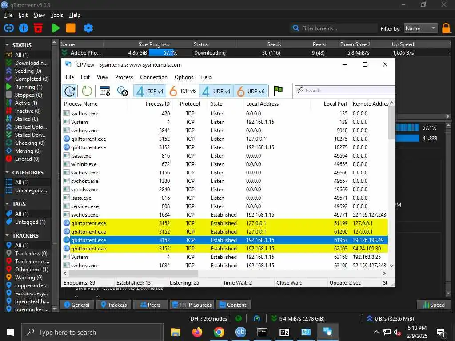Click TCPView refresh rate clock-gear icon
The height and width of the screenshot is (341, 455).
point(123,91)
